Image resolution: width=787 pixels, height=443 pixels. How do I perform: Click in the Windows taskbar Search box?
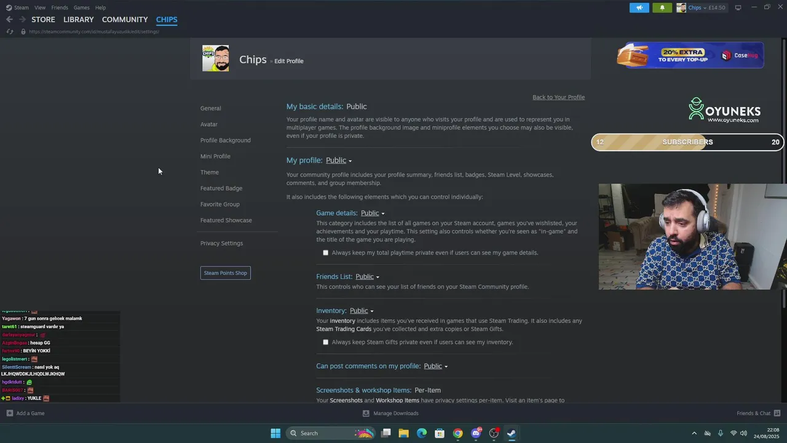331,433
